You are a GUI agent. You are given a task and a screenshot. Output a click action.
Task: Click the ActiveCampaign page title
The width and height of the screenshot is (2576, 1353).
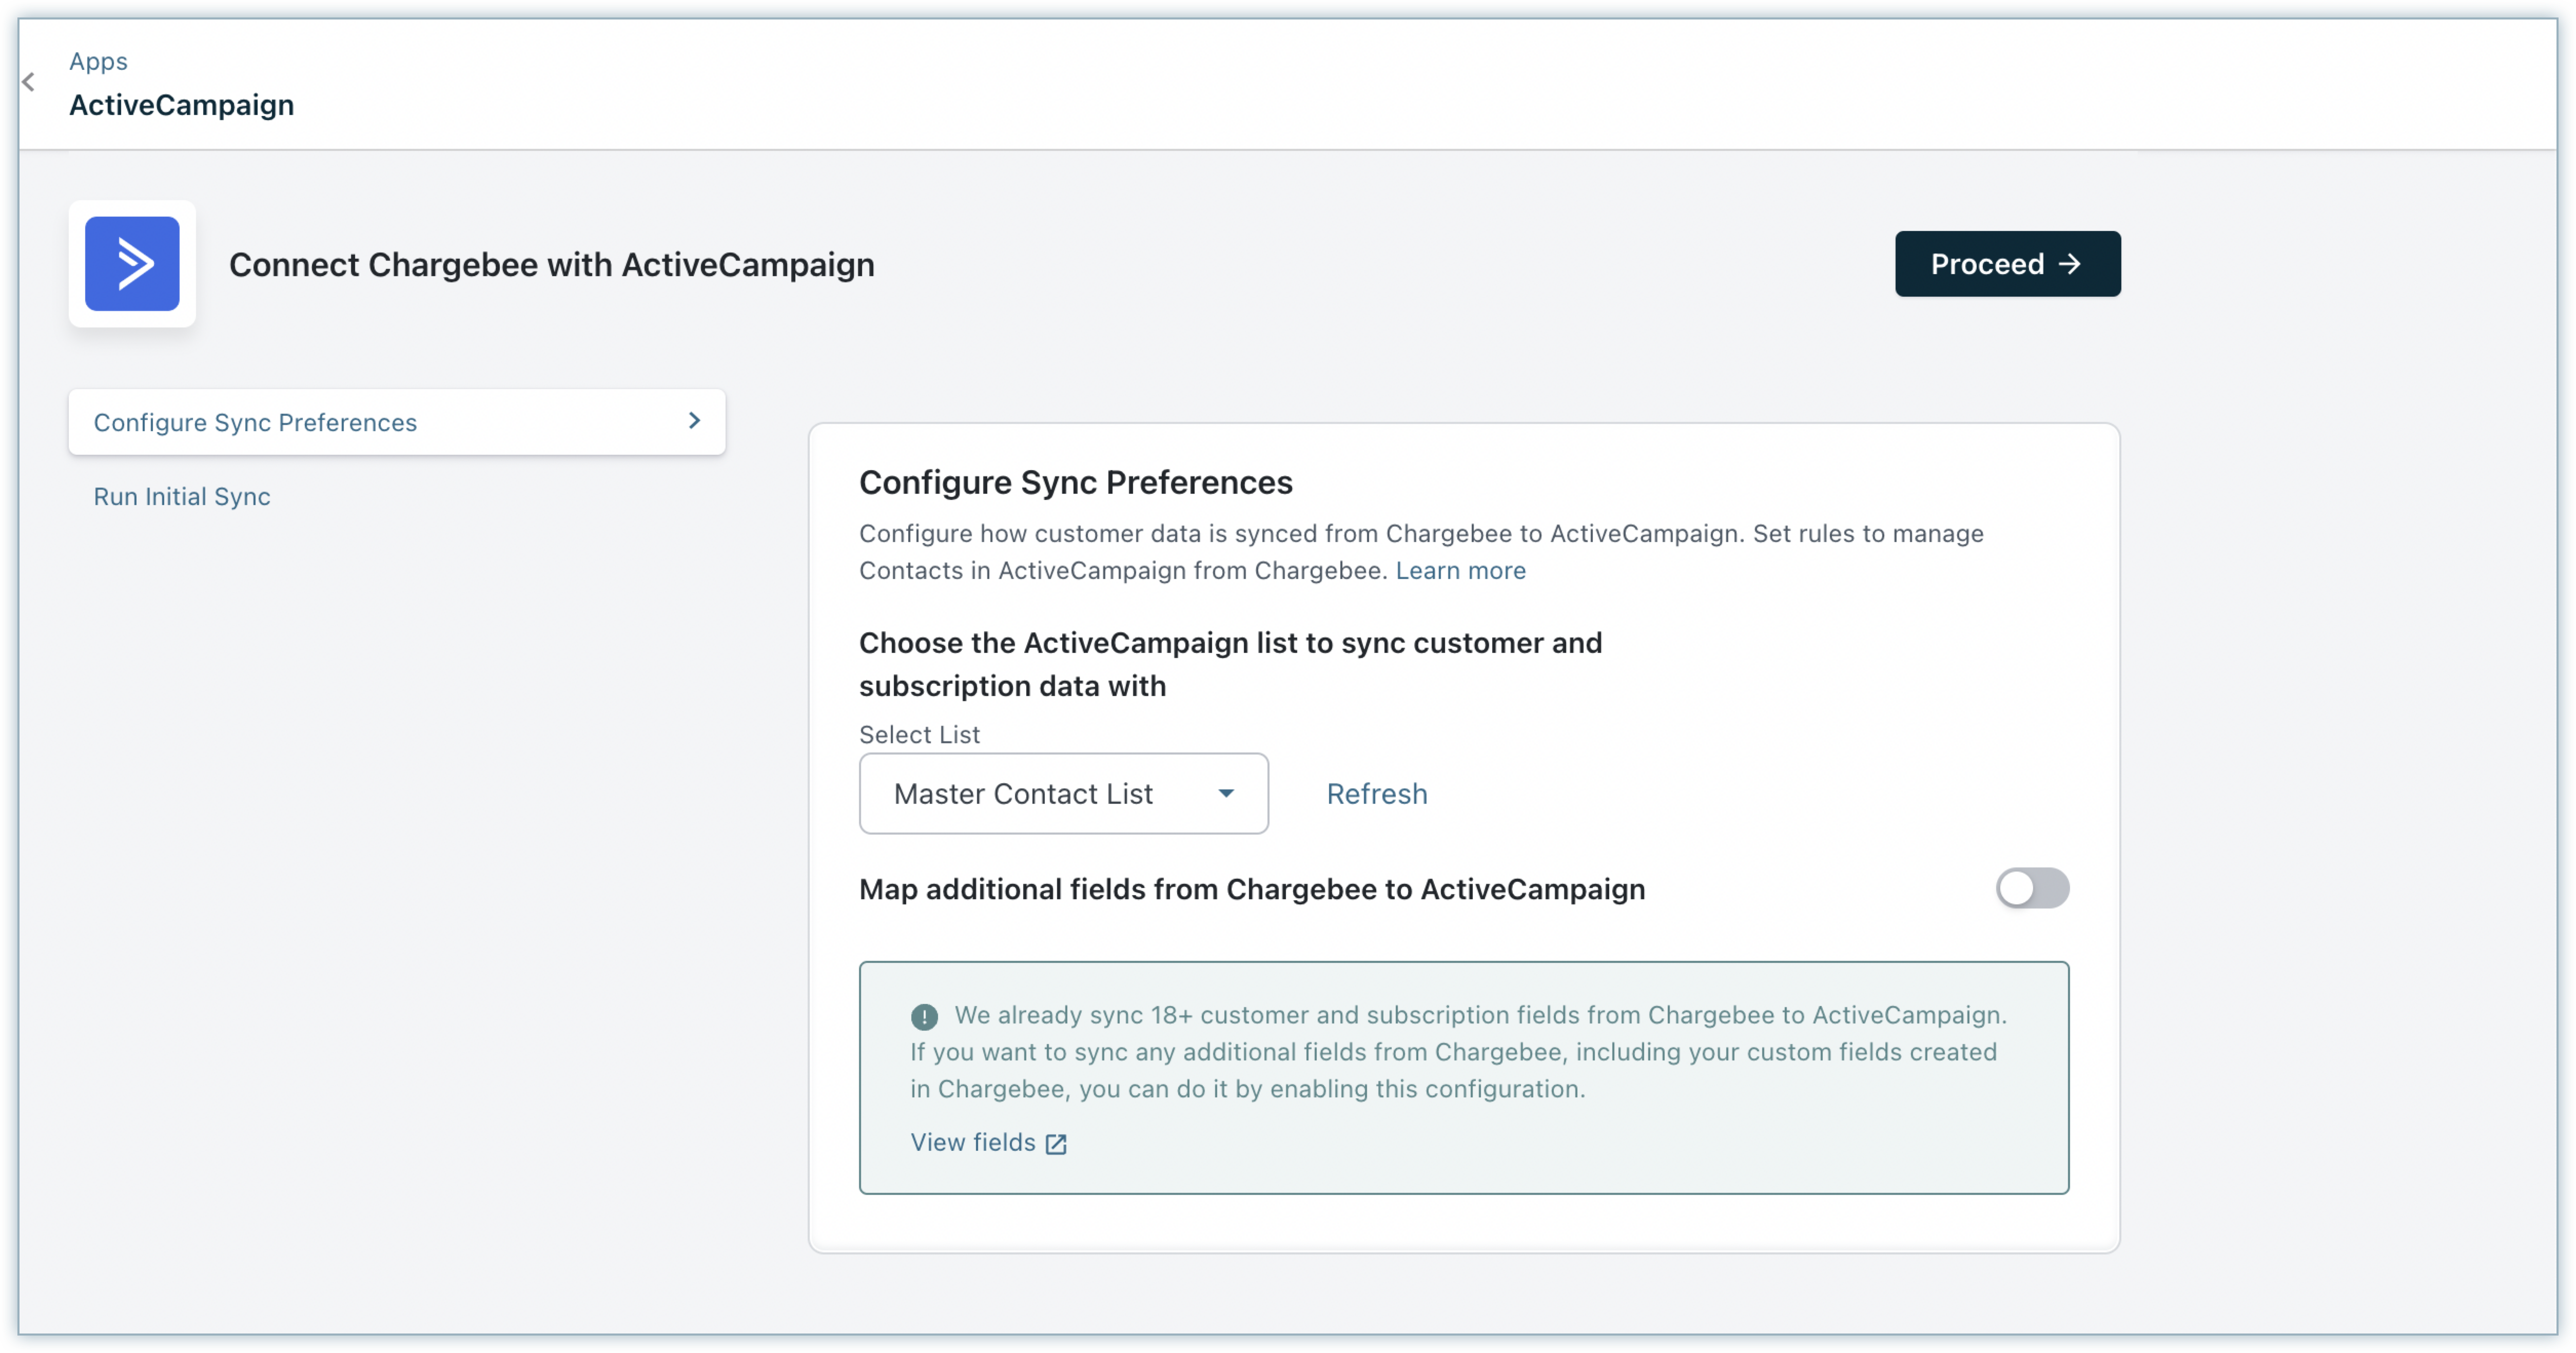pyautogui.click(x=182, y=105)
